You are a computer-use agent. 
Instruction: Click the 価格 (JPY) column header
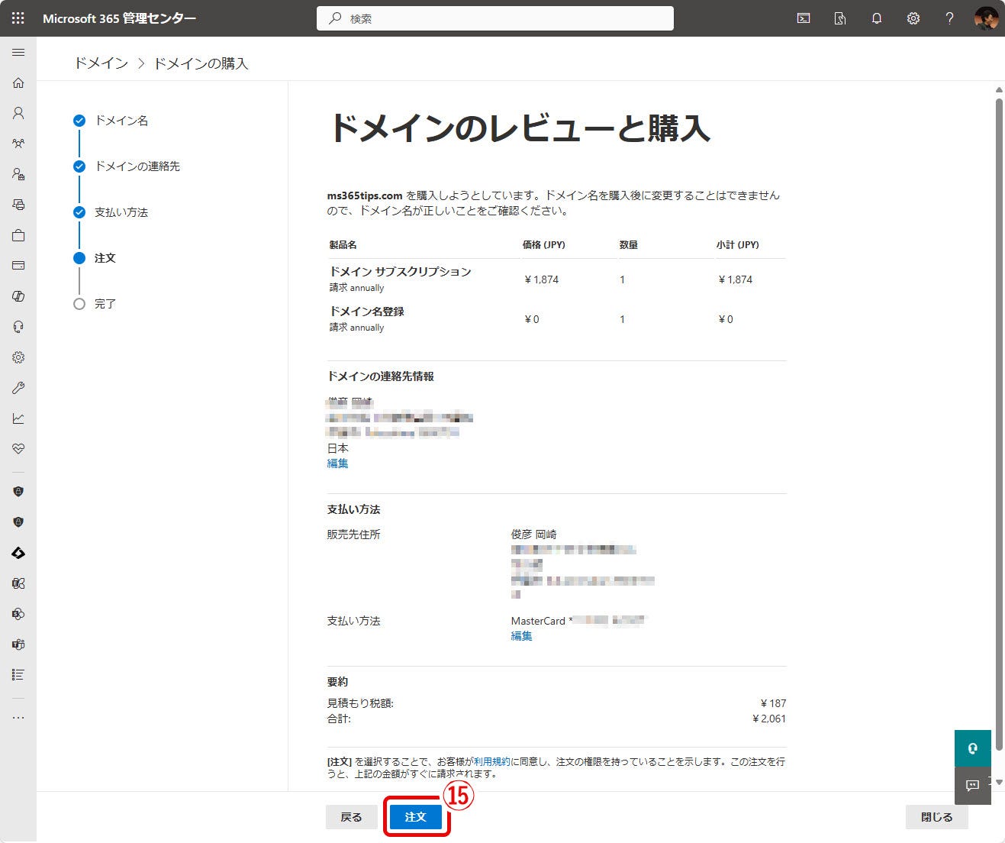(543, 245)
